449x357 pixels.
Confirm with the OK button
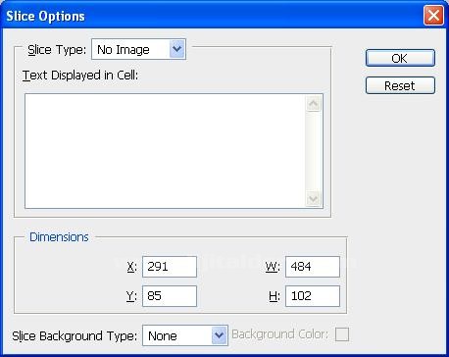[x=400, y=58]
